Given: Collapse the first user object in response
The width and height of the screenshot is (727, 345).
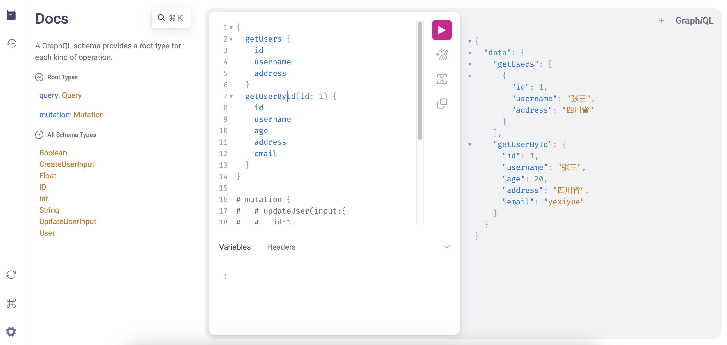Looking at the screenshot, I should click(x=470, y=76).
